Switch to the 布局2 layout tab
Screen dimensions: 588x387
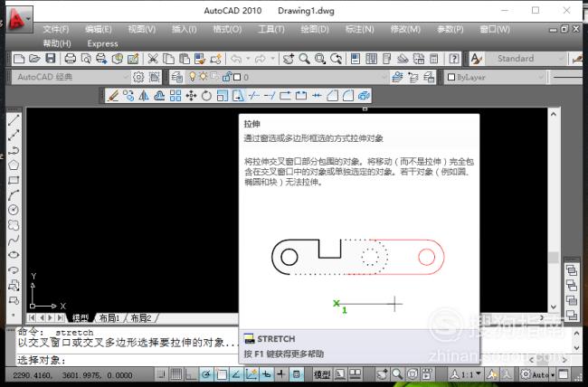pos(140,318)
